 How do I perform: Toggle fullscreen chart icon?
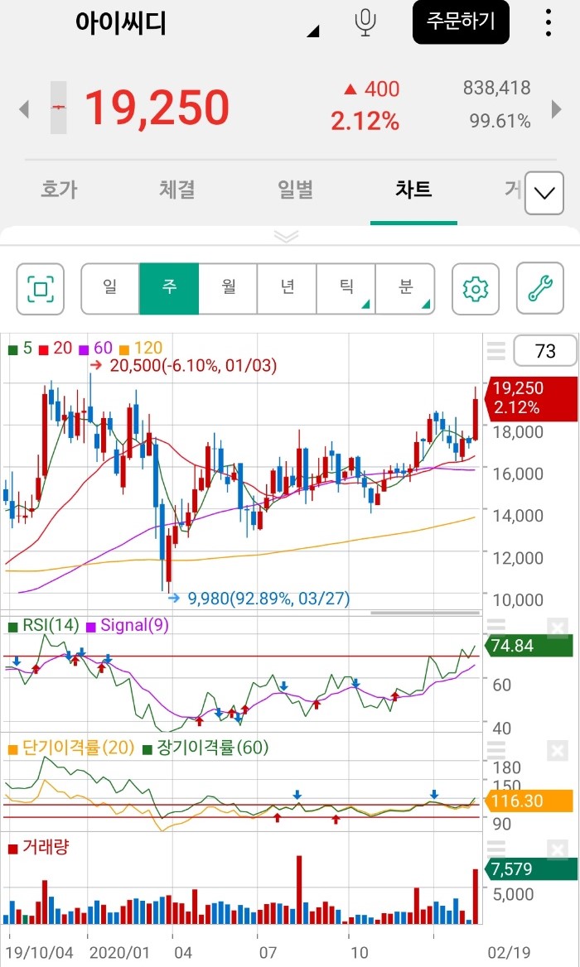coord(40,289)
